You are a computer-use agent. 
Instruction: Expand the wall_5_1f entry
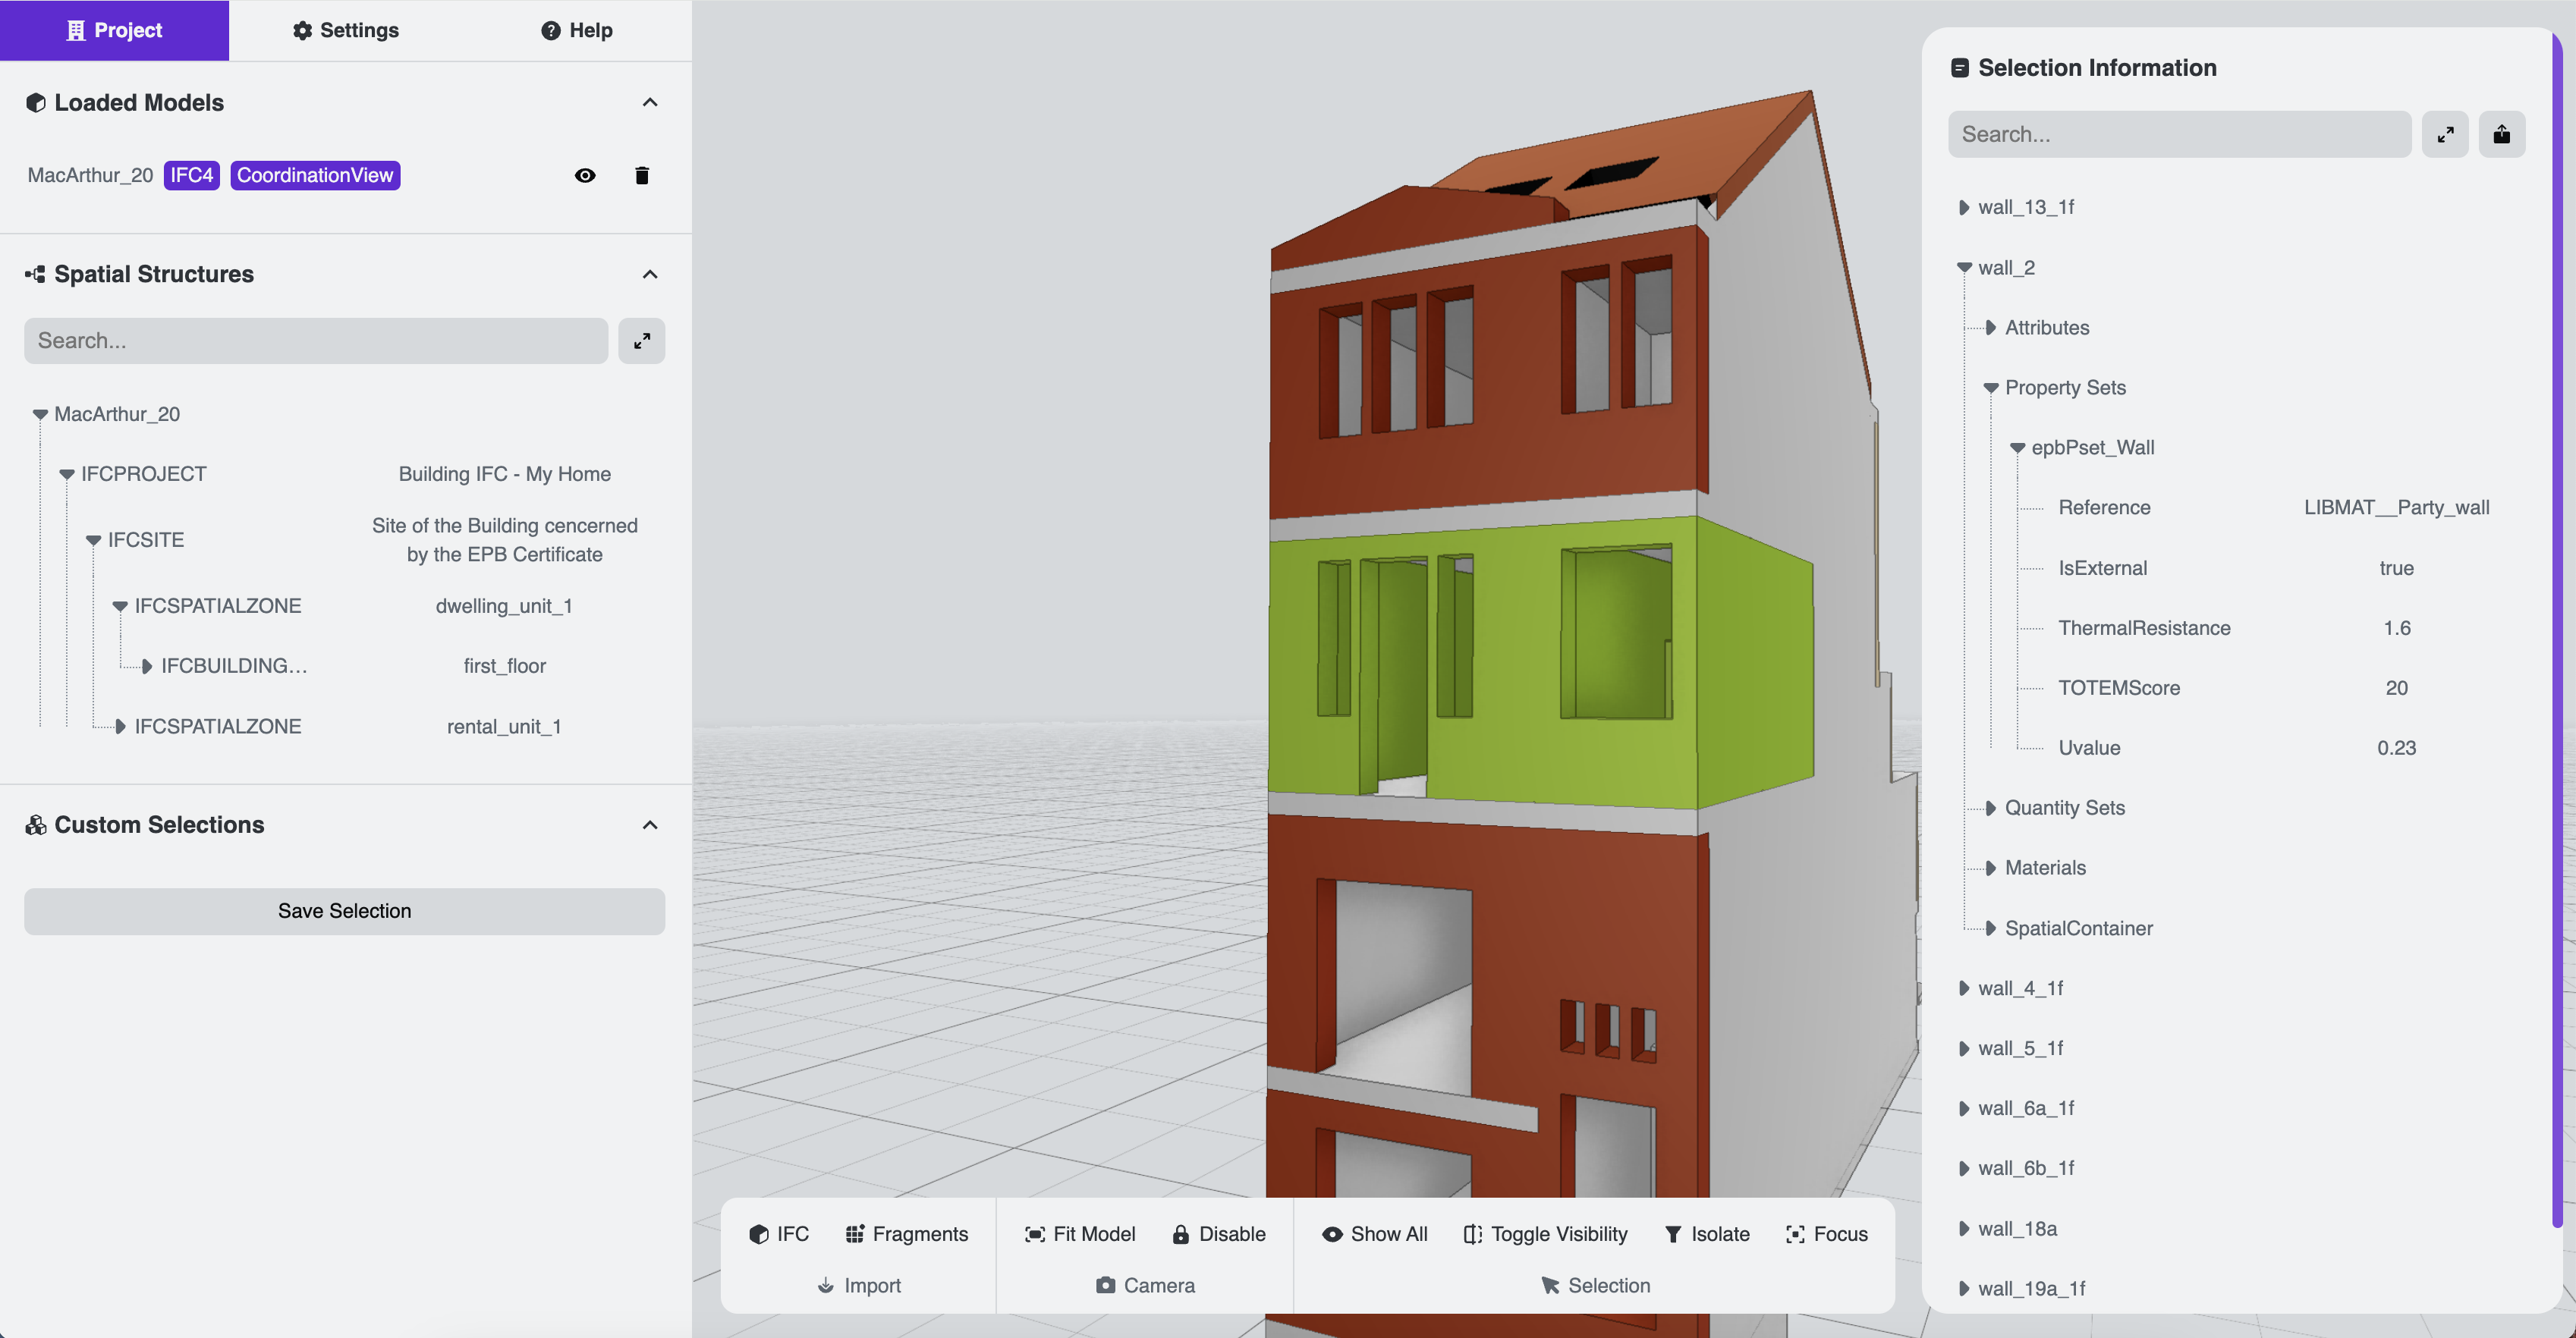(1964, 1048)
